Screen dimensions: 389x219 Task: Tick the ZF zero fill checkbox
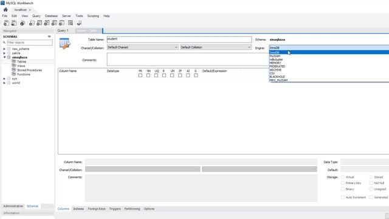click(180, 75)
